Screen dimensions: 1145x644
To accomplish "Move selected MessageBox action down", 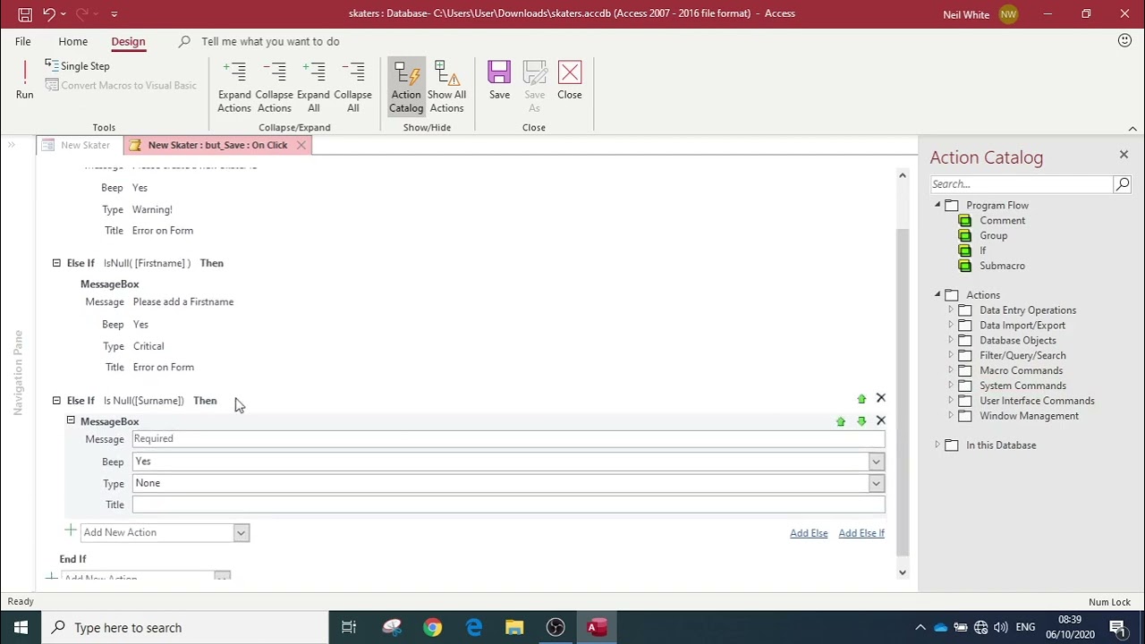I will tap(861, 421).
